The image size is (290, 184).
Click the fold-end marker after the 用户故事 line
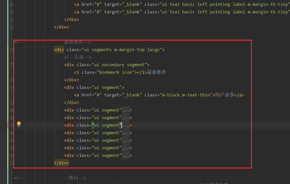pyautogui.click(x=12, y=103)
